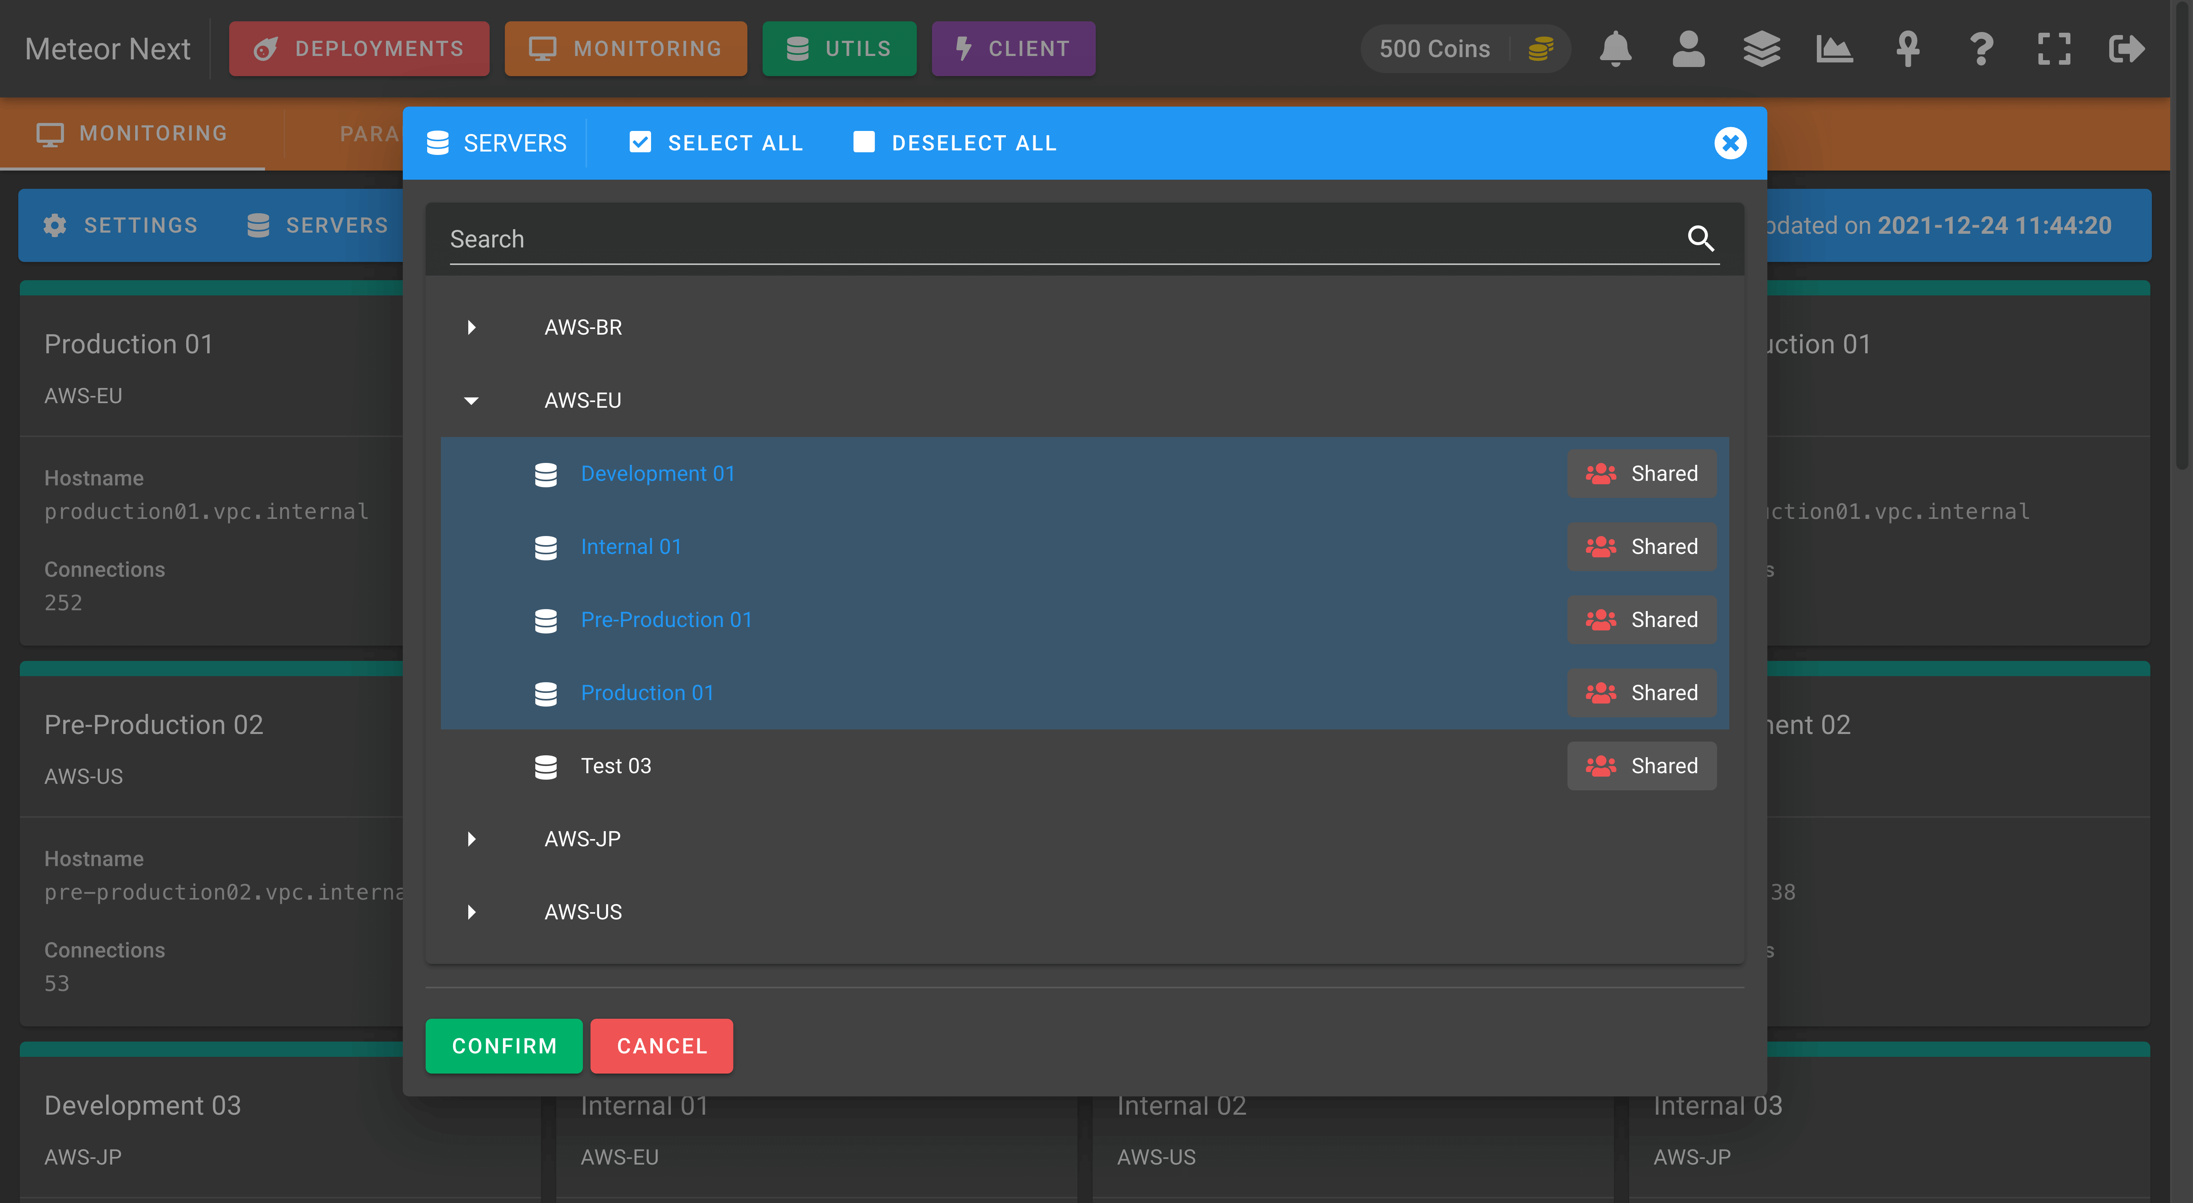The image size is (2193, 1203).
Task: Expand the AWS-BR server group
Action: [471, 327]
